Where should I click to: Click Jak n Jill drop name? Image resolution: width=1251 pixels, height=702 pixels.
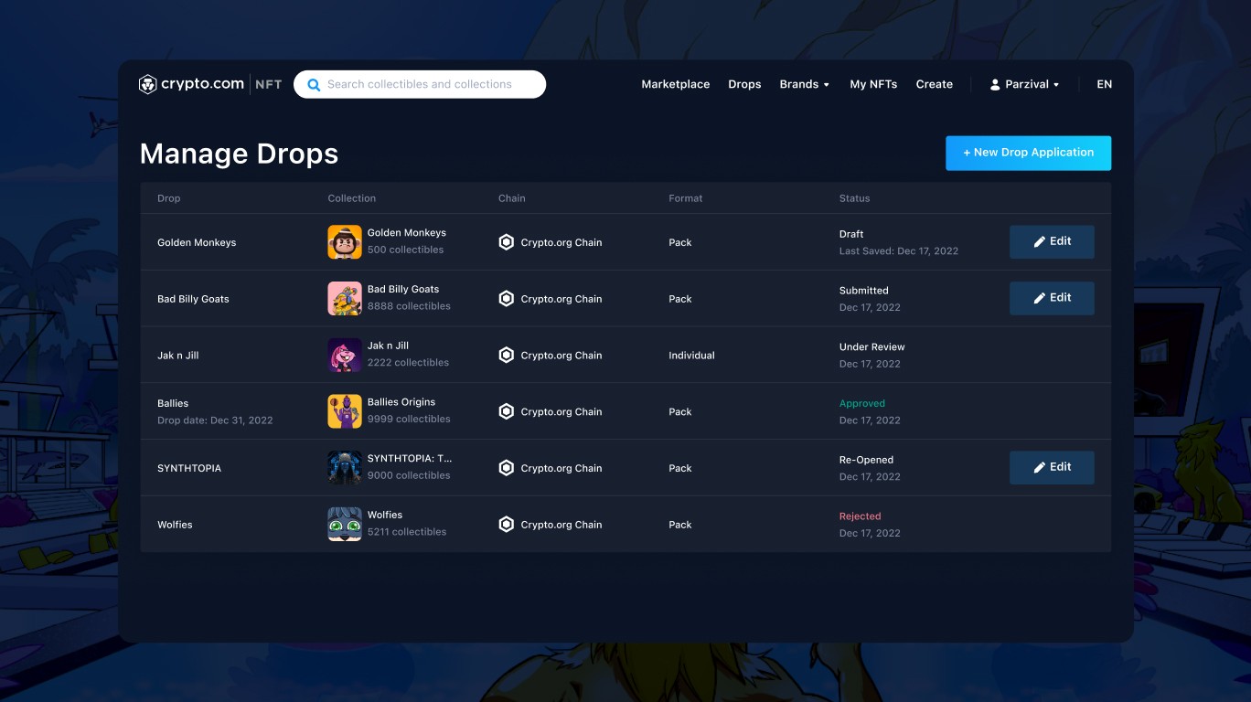coord(178,356)
